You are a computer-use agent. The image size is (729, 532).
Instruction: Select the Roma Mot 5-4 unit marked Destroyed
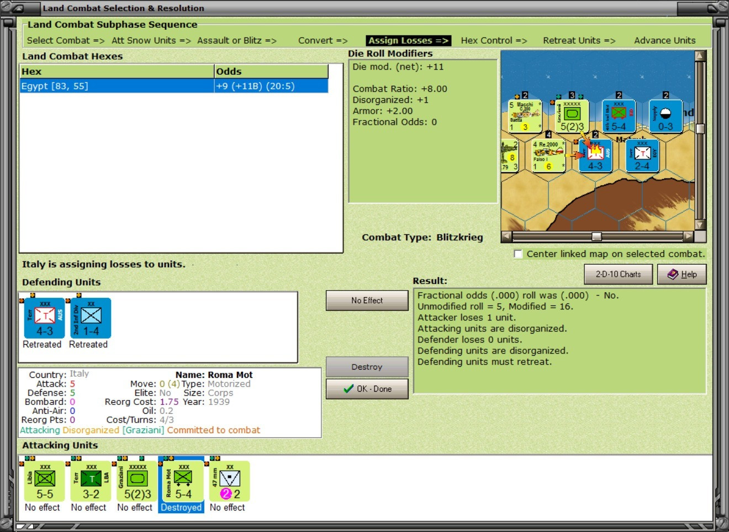[x=182, y=481]
